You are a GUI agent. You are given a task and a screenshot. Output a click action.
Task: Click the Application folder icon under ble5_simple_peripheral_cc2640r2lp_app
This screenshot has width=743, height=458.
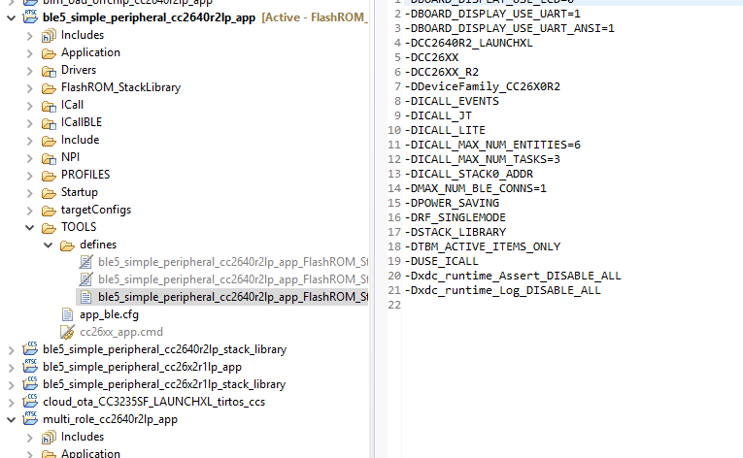pyautogui.click(x=49, y=53)
